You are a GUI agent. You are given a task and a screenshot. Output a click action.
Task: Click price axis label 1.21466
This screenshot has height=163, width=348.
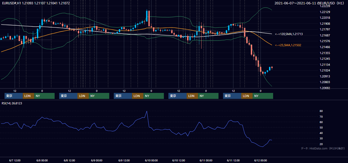pyautogui.click(x=325, y=47)
